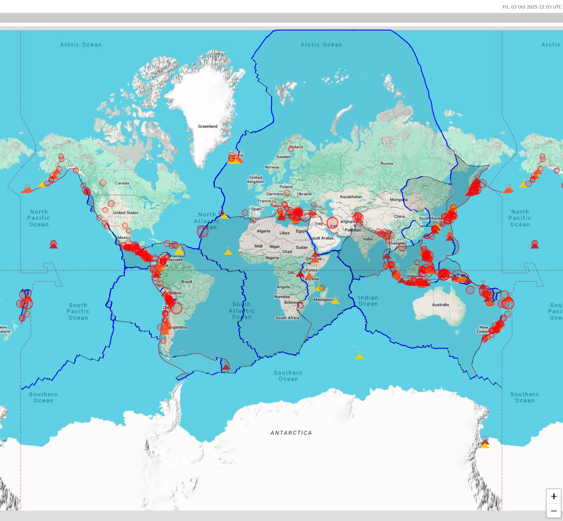The image size is (563, 521).
Task: Select yellow volcano marker in southern Indian Ocean
Action: [x=359, y=356]
